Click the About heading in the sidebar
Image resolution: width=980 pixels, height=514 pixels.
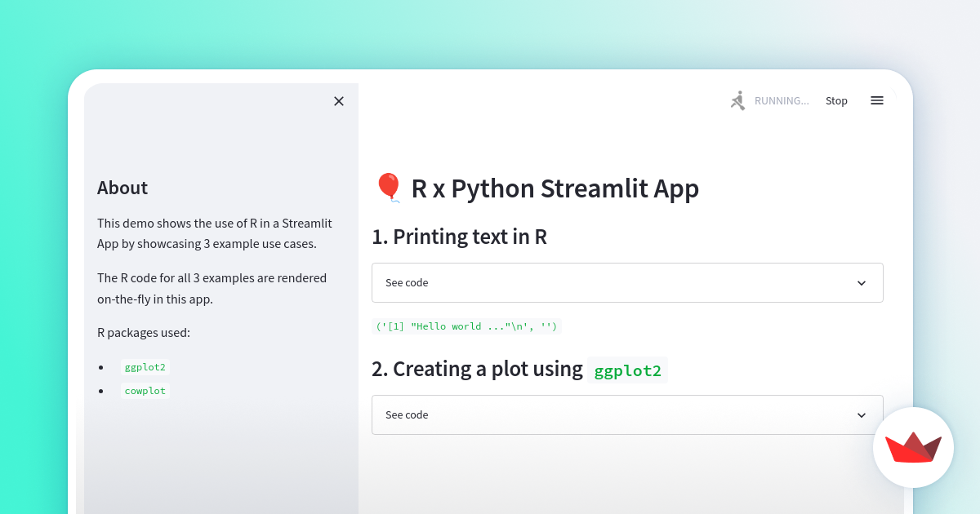pos(122,188)
